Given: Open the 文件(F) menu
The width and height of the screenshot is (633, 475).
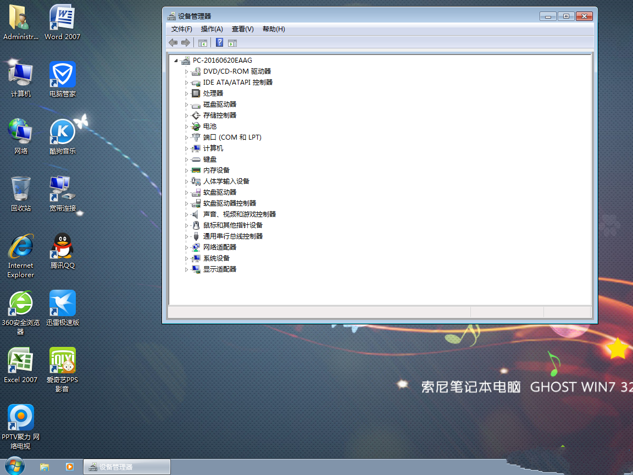Looking at the screenshot, I should pyautogui.click(x=182, y=29).
